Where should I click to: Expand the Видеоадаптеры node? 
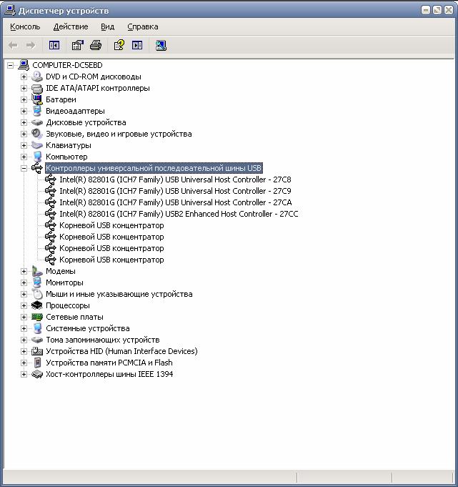24,111
